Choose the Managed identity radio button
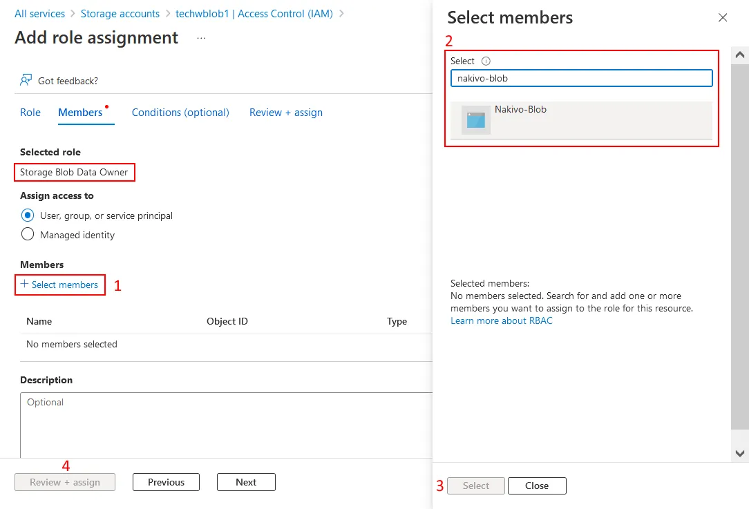This screenshot has width=749, height=509. 28,235
